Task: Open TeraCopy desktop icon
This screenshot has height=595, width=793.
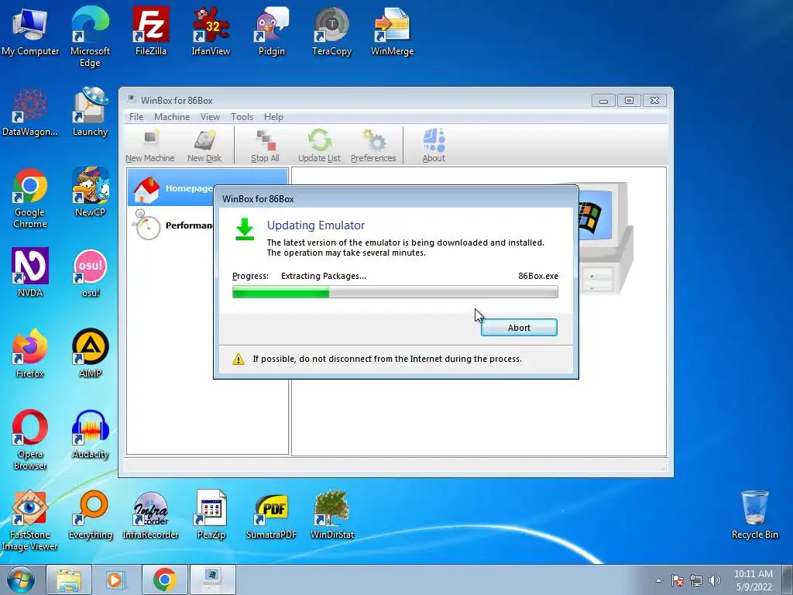Action: (331, 33)
